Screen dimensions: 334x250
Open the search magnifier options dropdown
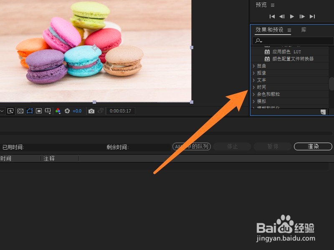coord(259,40)
